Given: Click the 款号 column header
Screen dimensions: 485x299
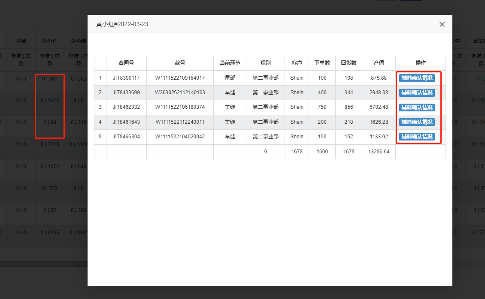Looking at the screenshot, I should click(x=180, y=63).
